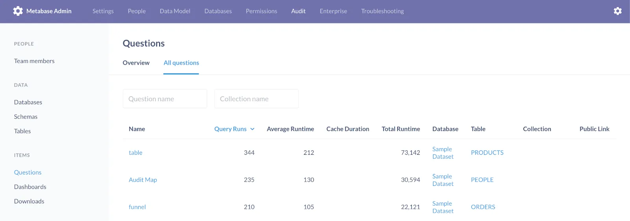The width and height of the screenshot is (630, 221).
Task: Open Settings in the top navigation
Action: coord(103,11)
